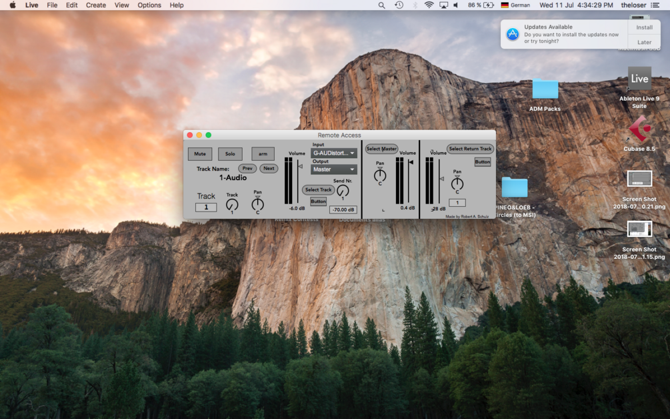Select the ADM Packs folder

click(x=545, y=89)
